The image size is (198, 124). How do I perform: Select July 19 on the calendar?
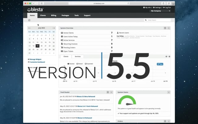[37, 46]
